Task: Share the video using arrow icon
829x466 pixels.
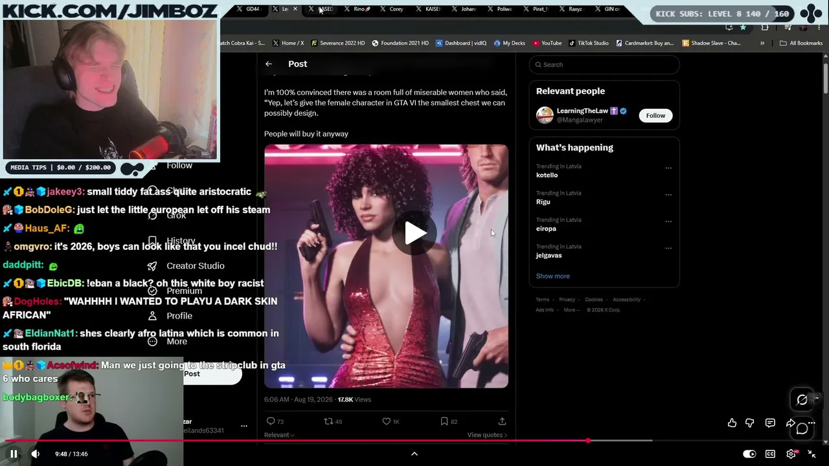Action: pos(791,423)
